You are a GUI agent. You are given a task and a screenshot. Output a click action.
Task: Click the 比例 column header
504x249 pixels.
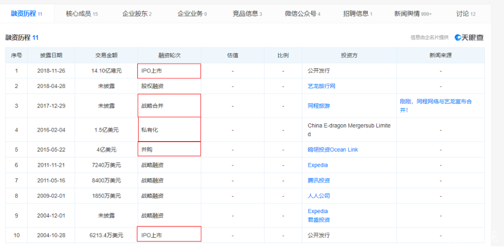(283, 55)
